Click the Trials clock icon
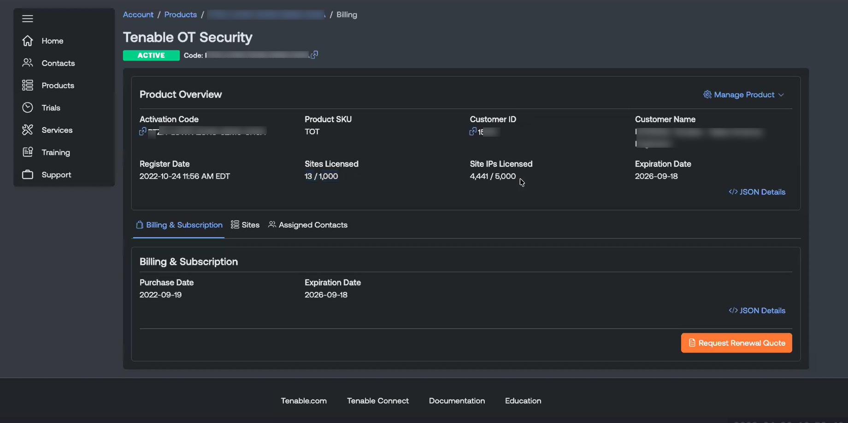Image resolution: width=848 pixels, height=423 pixels. [28, 107]
